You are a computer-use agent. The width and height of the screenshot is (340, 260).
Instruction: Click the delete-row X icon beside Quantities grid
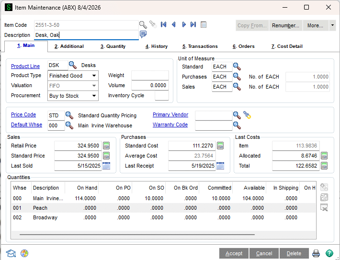coord(324,207)
